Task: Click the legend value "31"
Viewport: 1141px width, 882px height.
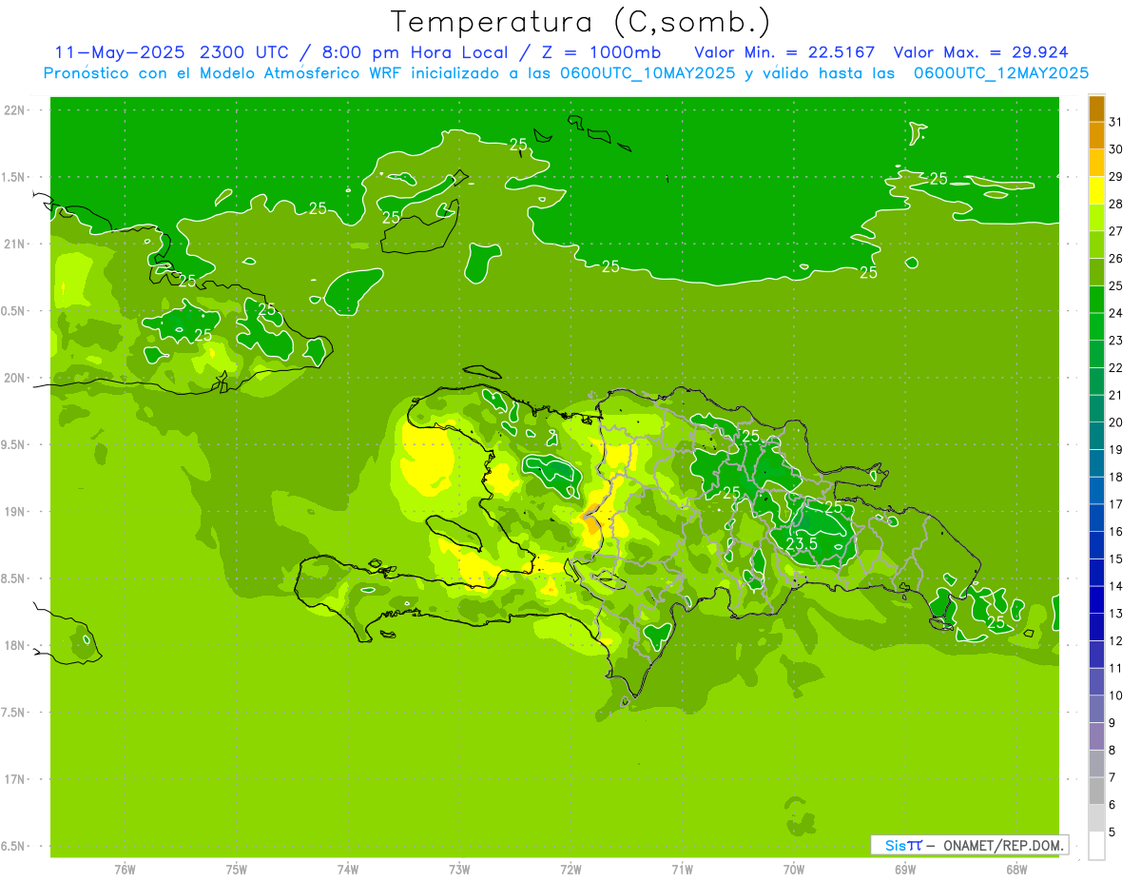Action: coord(1116,122)
